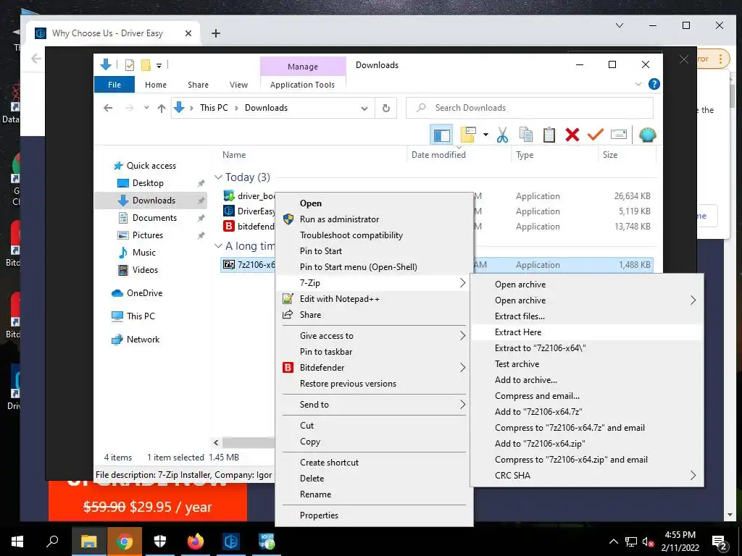This screenshot has width=742, height=556.
Task: Open the Application Tools tab
Action: point(302,85)
